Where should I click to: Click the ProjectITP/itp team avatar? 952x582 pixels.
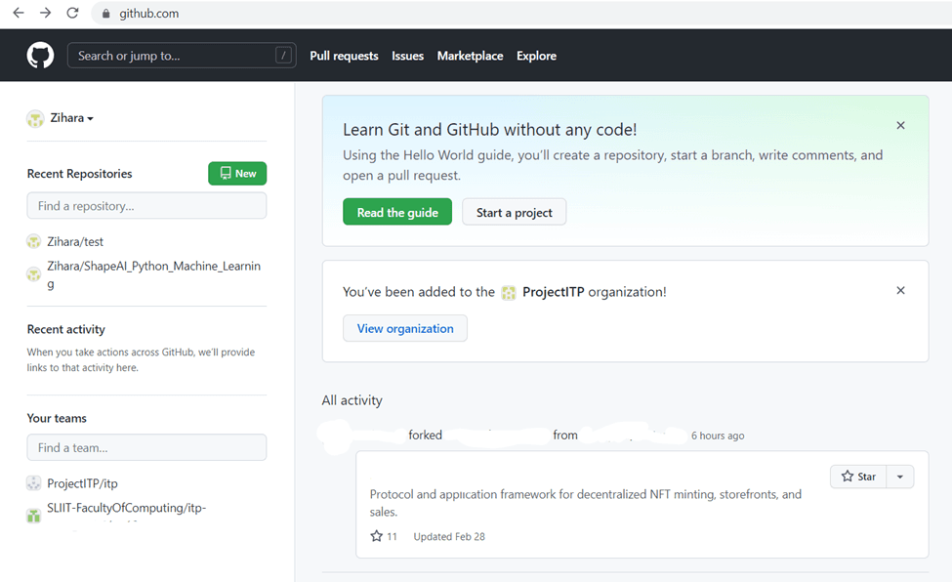[x=33, y=483]
